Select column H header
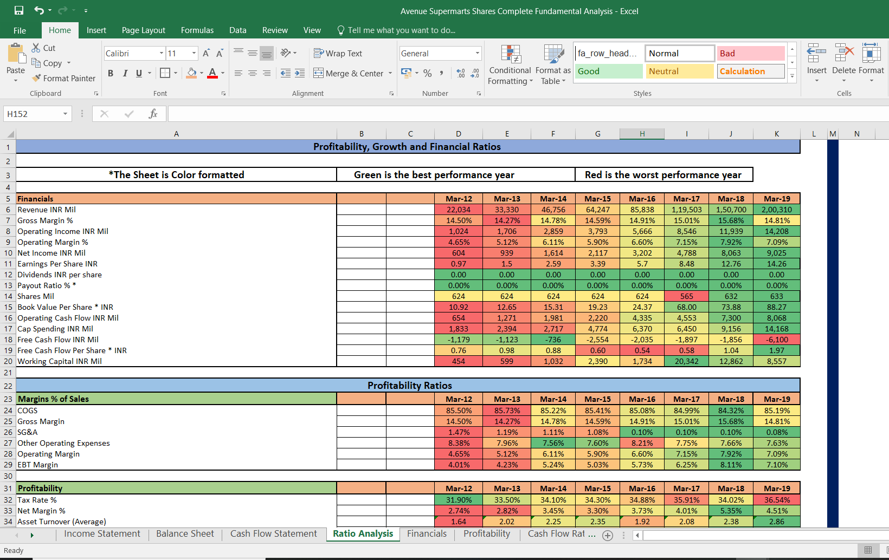 [x=642, y=134]
